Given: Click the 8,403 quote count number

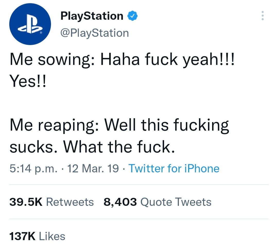Looking at the screenshot, I should click(x=120, y=202).
